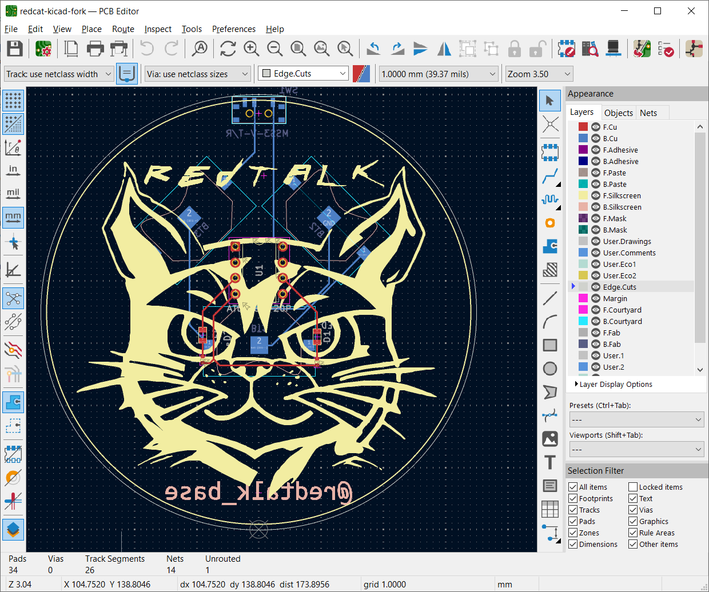The image size is (709, 592).
Task: Open the Edge.Cuts layer dropdown
Action: tap(304, 74)
